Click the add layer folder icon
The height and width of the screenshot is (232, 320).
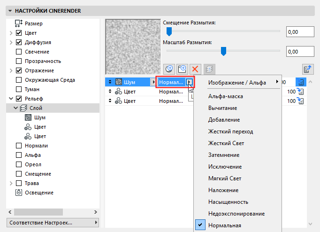pyautogui.click(x=182, y=69)
